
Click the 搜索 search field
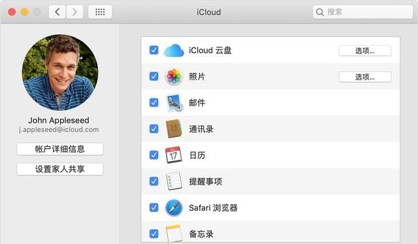tap(362, 12)
